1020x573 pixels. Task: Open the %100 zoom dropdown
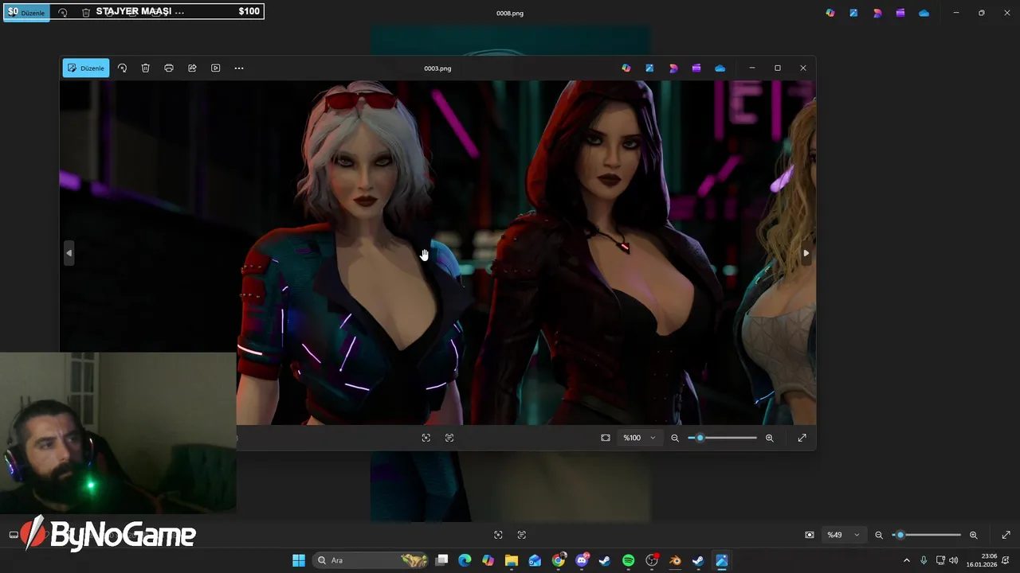click(639, 438)
